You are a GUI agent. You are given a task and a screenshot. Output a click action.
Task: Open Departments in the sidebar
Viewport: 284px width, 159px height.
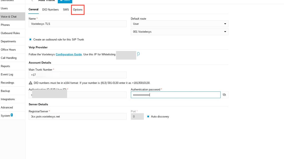click(12, 41)
